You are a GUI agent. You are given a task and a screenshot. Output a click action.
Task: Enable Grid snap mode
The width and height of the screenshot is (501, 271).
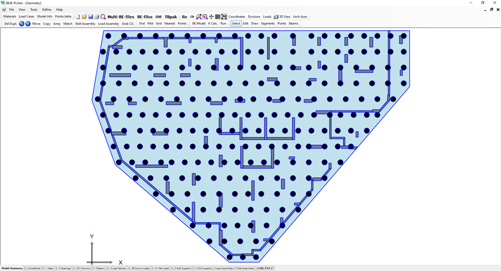158,24
